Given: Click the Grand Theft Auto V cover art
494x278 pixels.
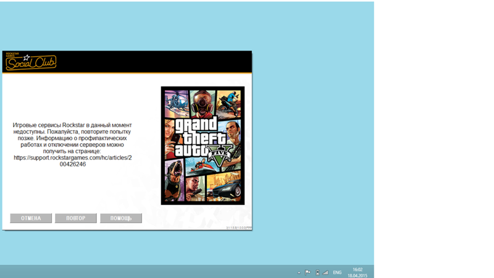Looking at the screenshot, I should click(203, 146).
